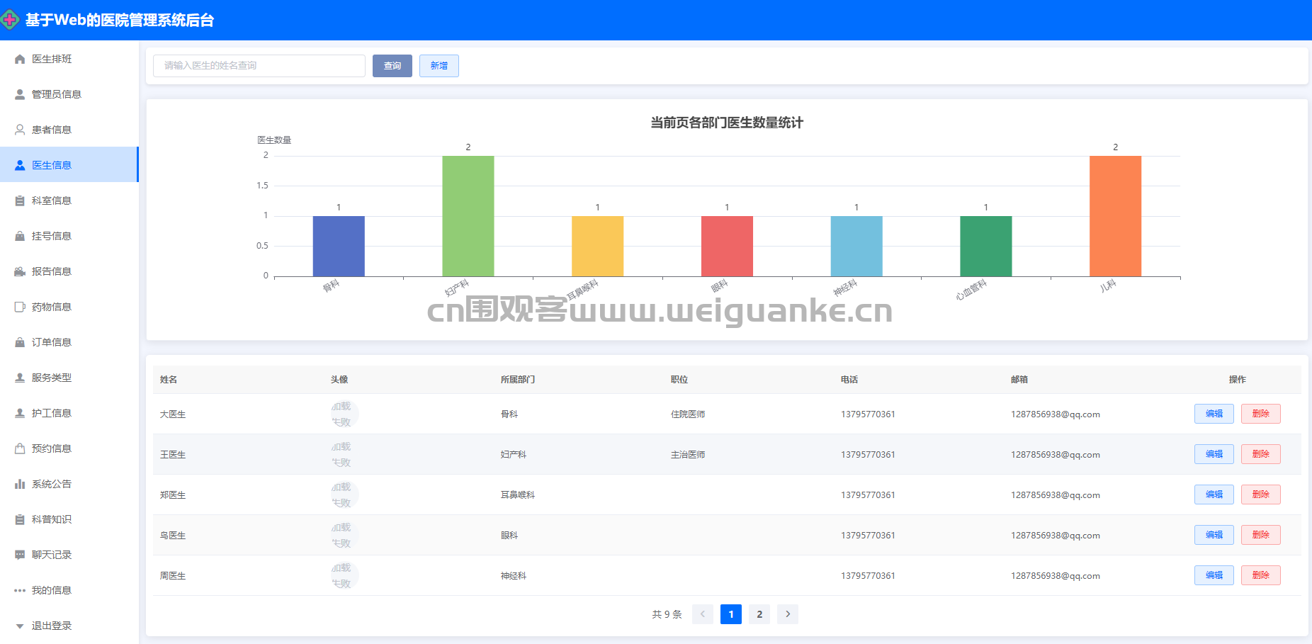Click the home icon beside 医生排班

(20, 60)
